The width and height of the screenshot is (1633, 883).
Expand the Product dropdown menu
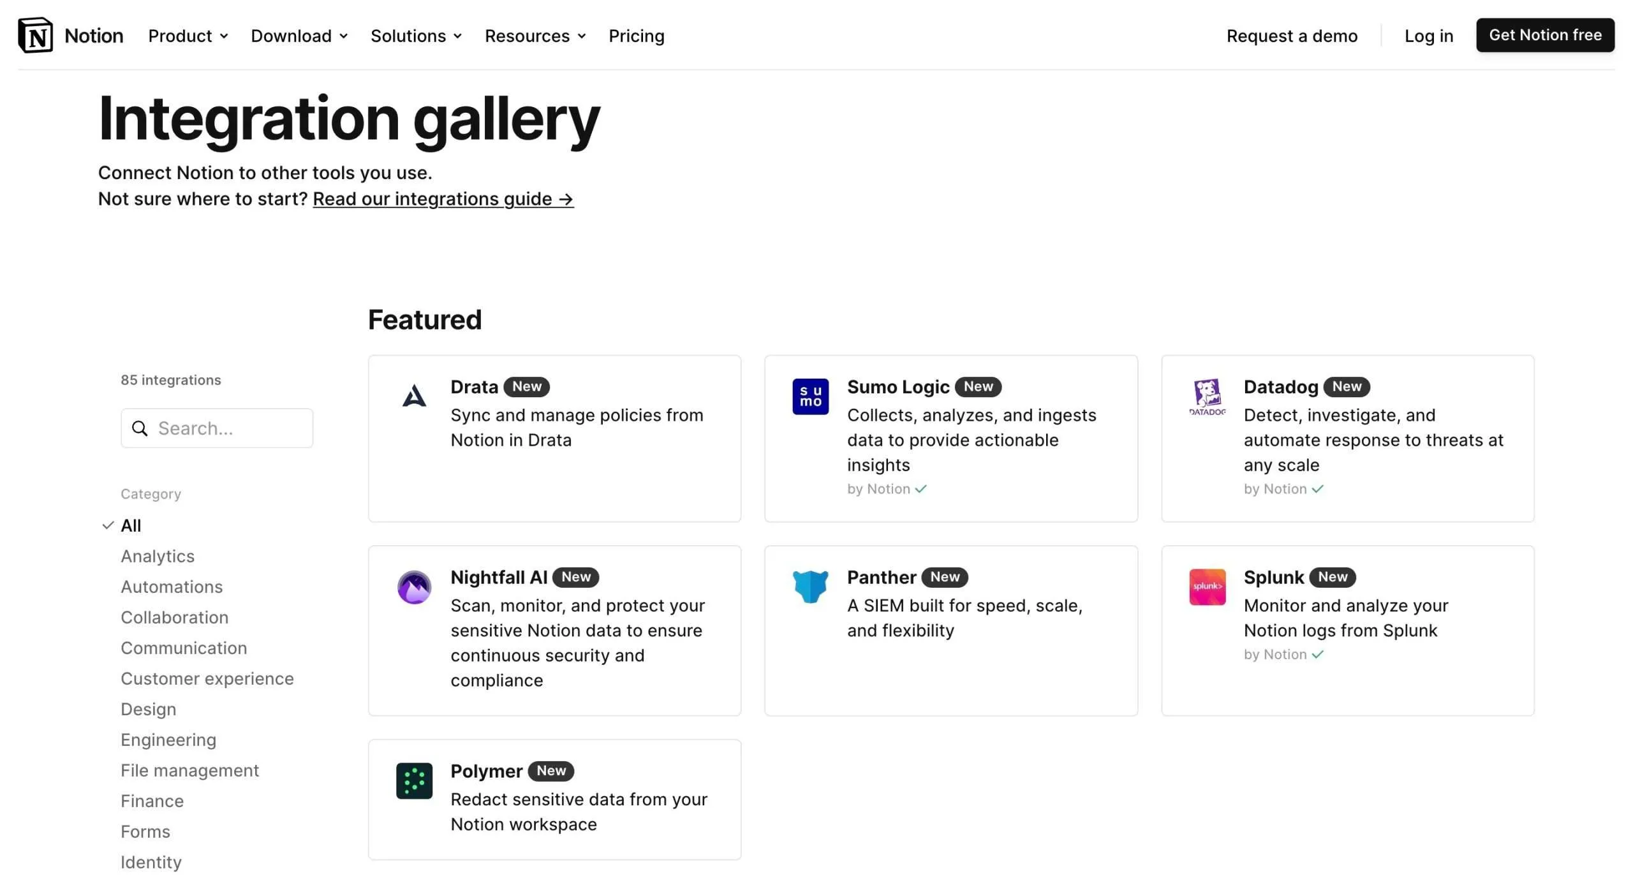click(x=188, y=36)
